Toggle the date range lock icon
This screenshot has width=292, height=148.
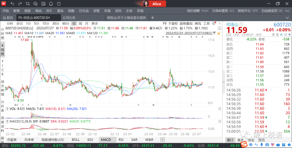coord(219,33)
